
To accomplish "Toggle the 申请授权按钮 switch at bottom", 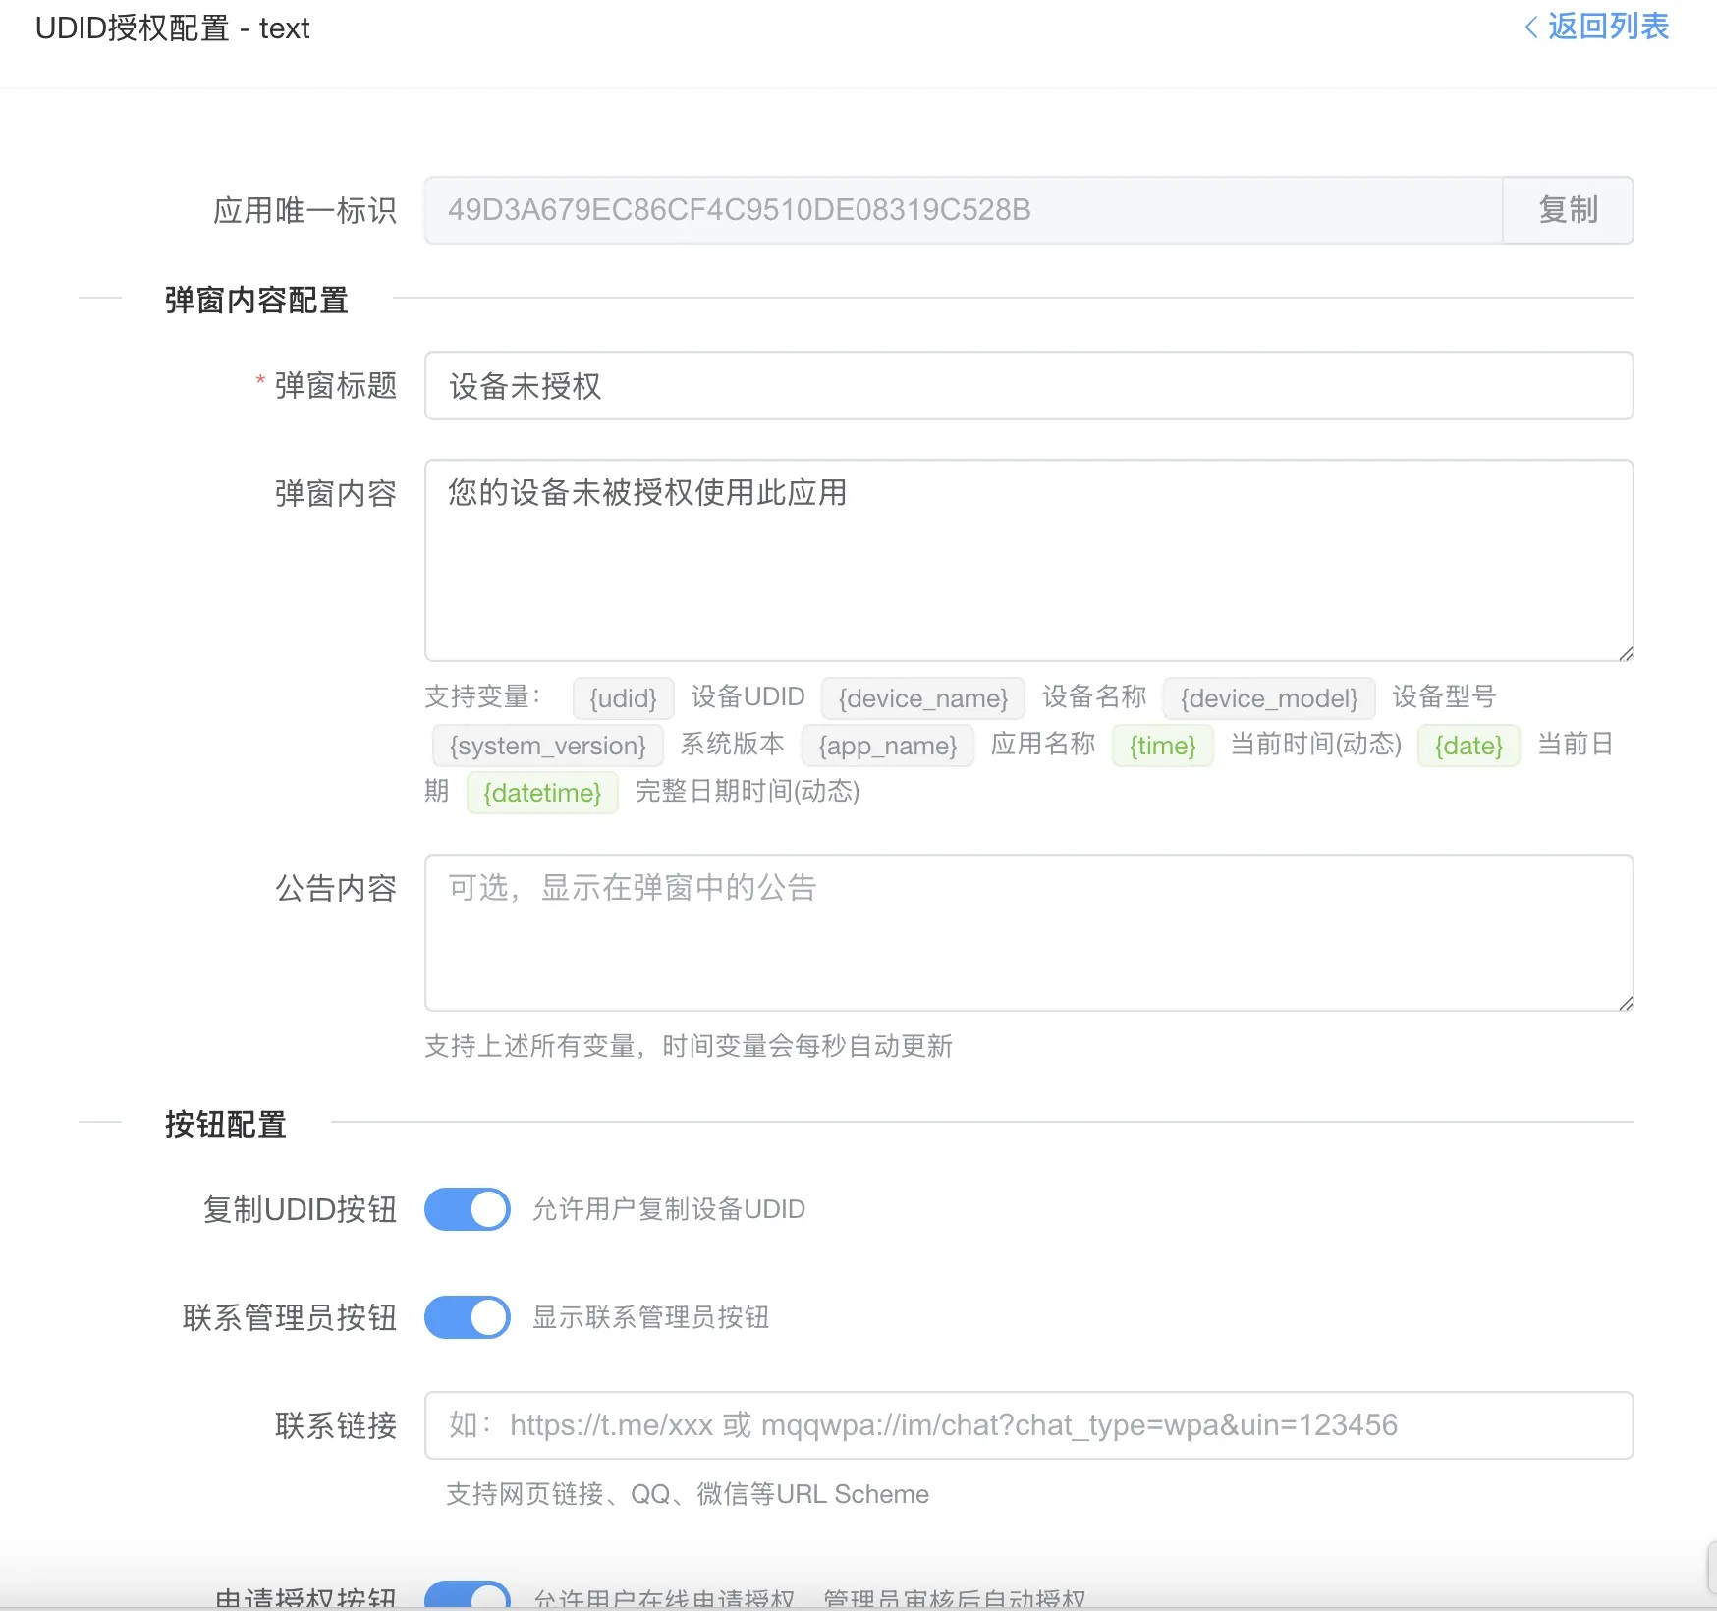I will (467, 1595).
